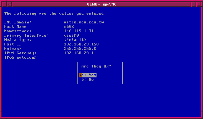
Task: Minimize the QEMU window using the dot button
Action: click(x=193, y=4)
